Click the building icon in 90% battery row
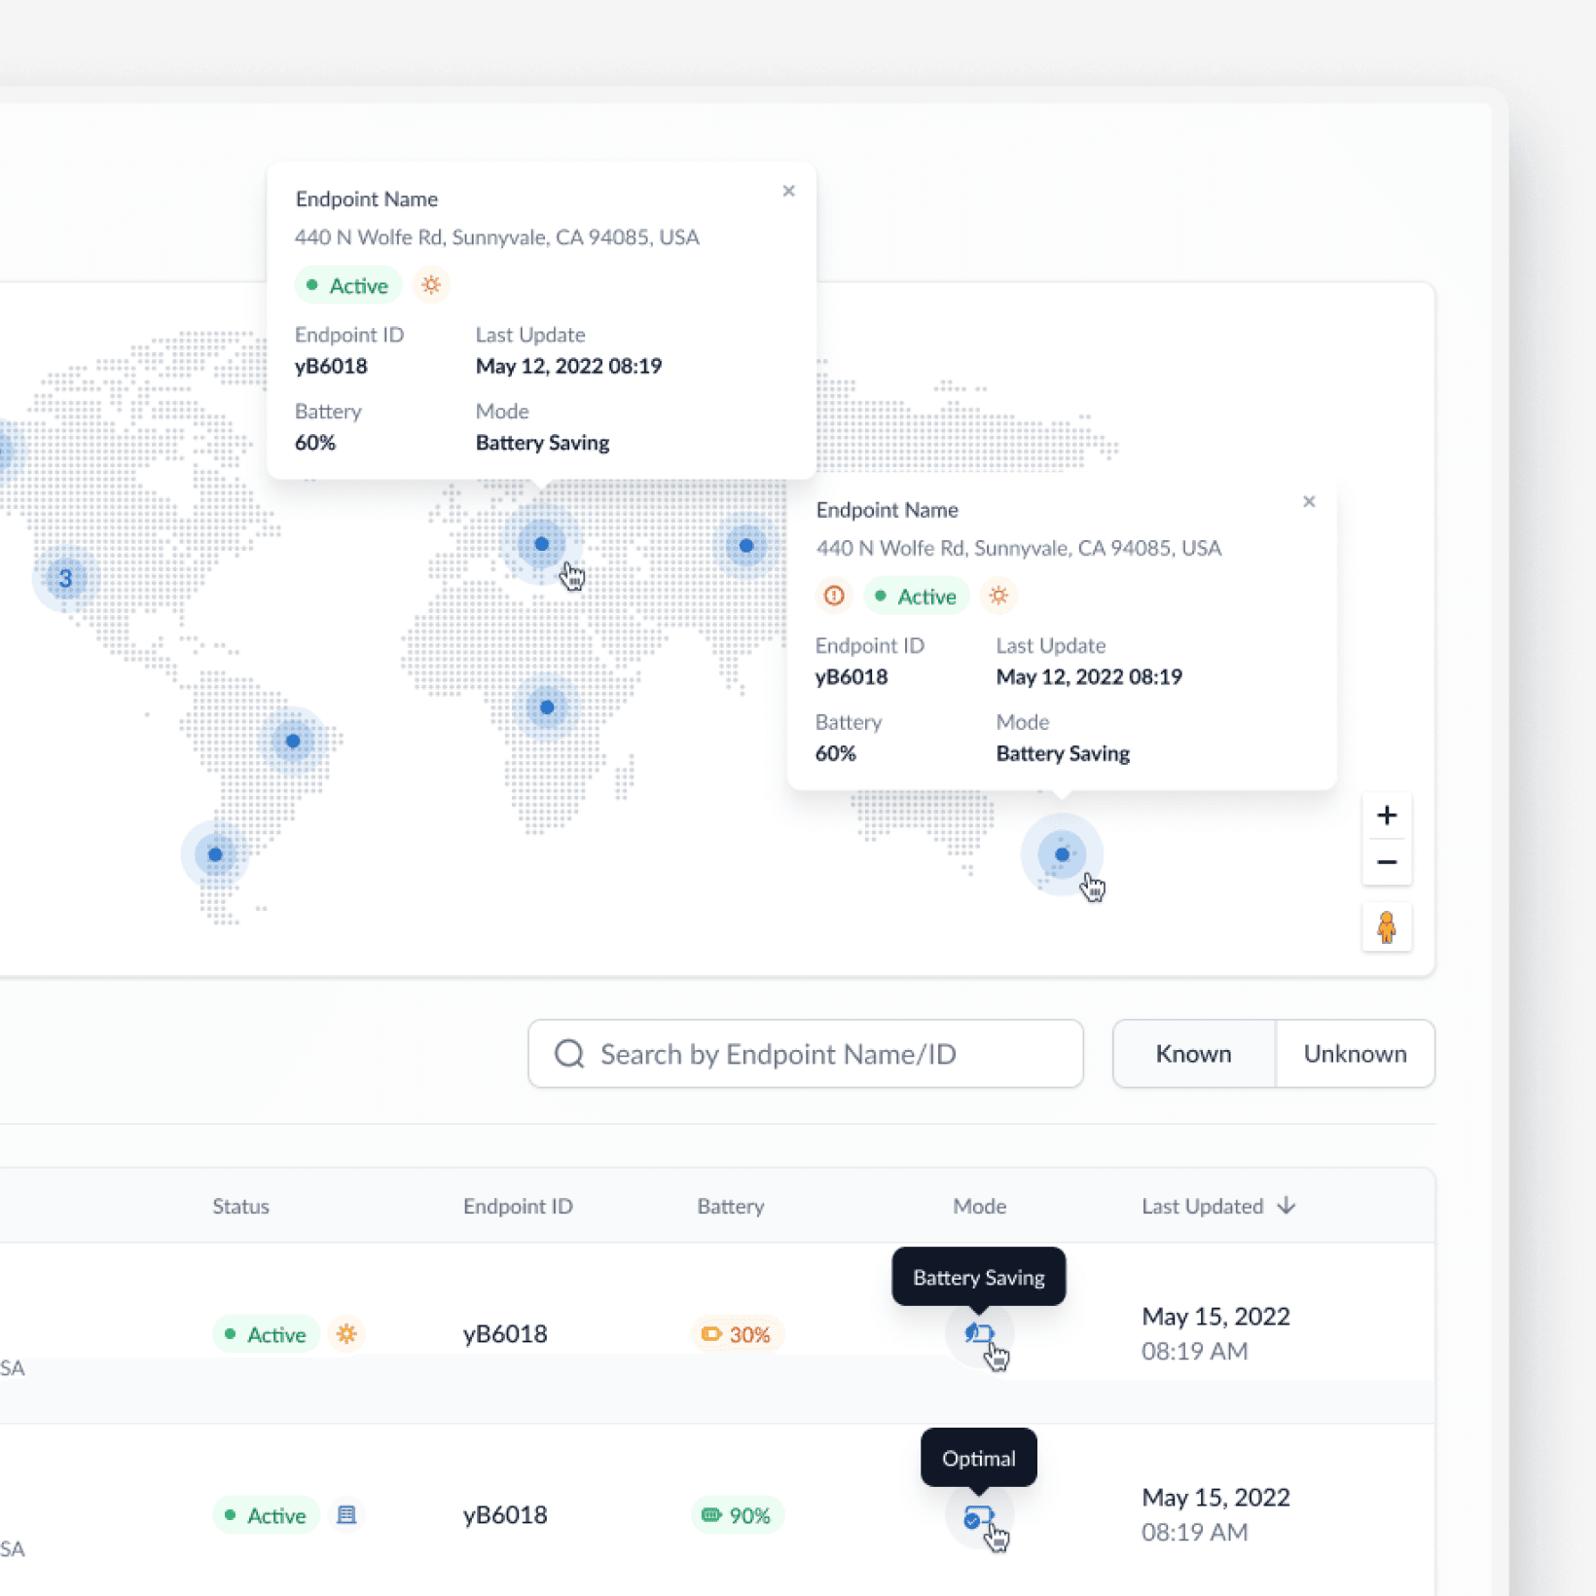 coord(346,1515)
